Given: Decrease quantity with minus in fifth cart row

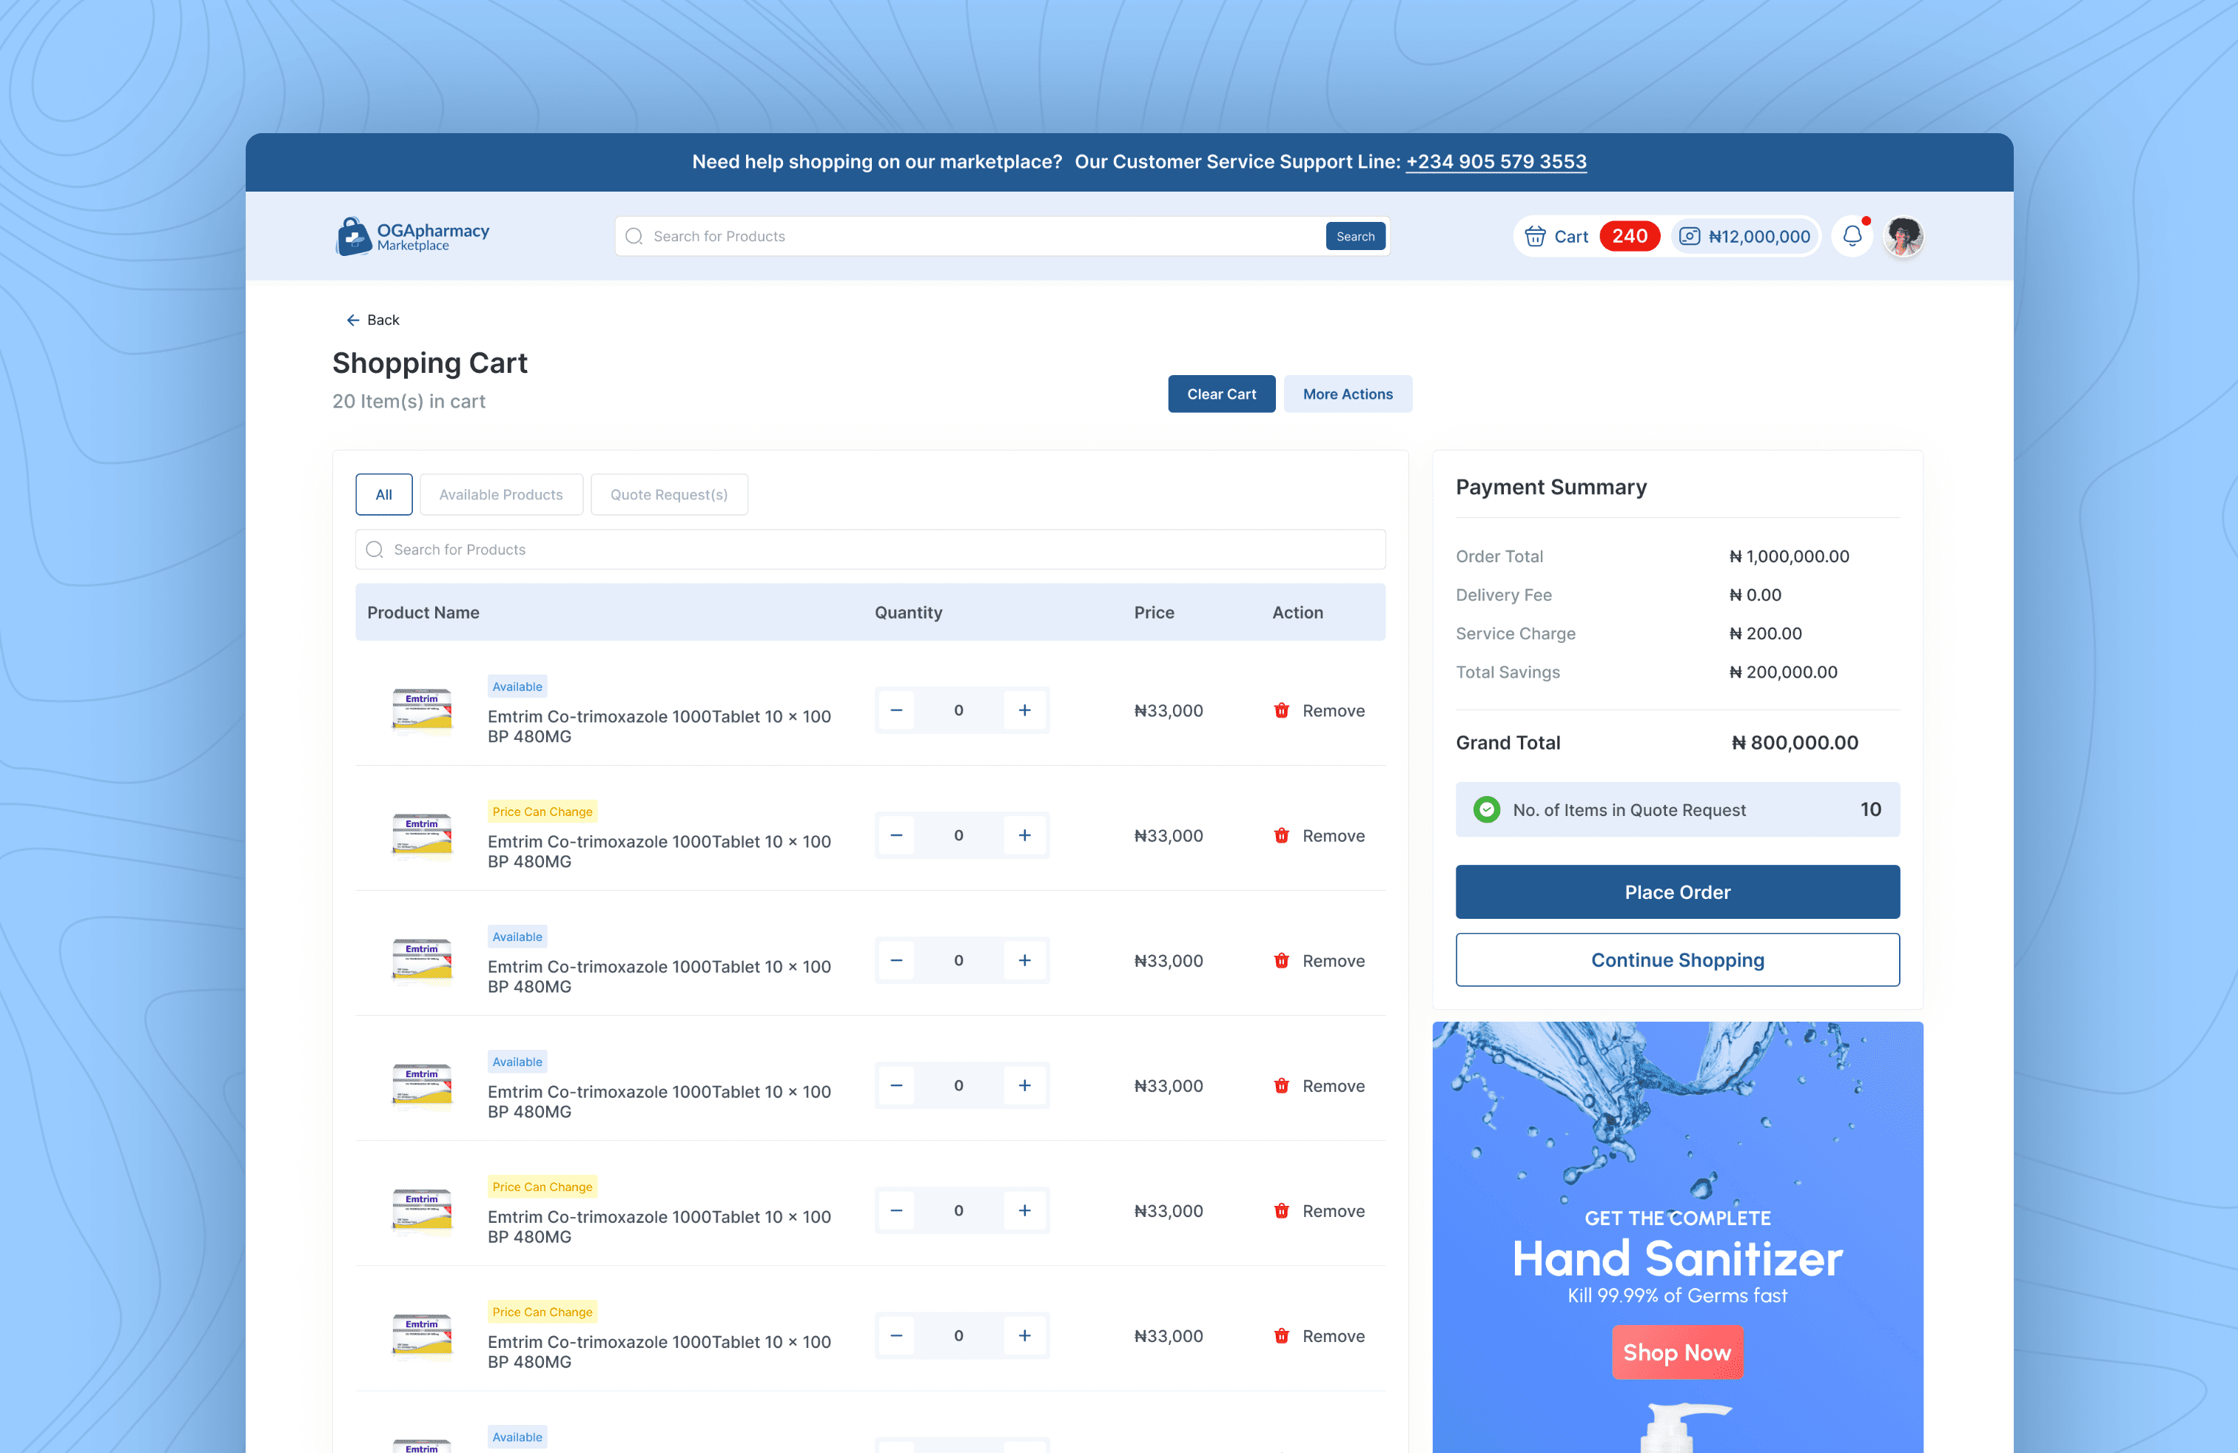Looking at the screenshot, I should [x=896, y=1210].
